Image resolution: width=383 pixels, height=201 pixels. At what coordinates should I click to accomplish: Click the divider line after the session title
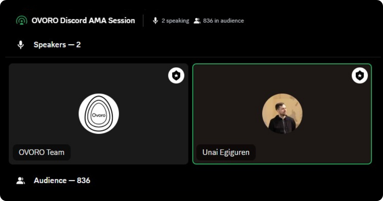(143, 21)
